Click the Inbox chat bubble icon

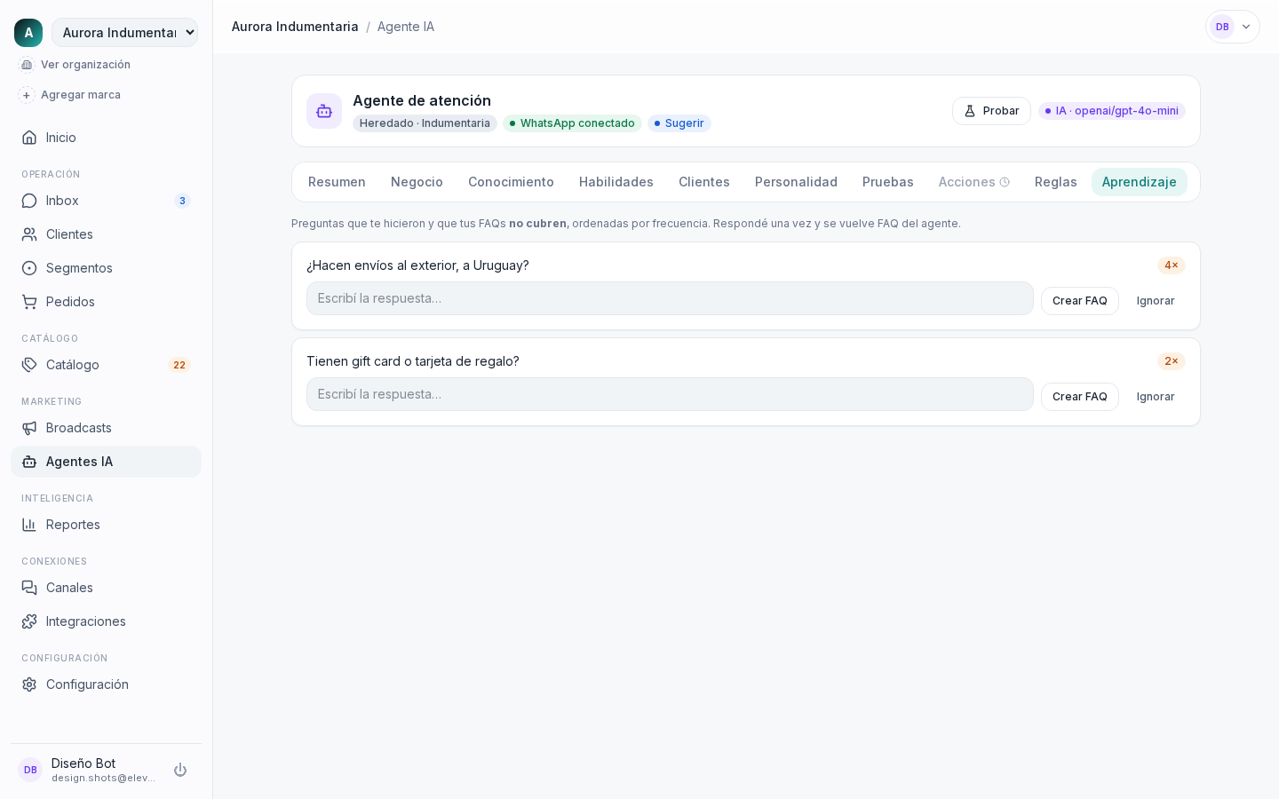[29, 201]
